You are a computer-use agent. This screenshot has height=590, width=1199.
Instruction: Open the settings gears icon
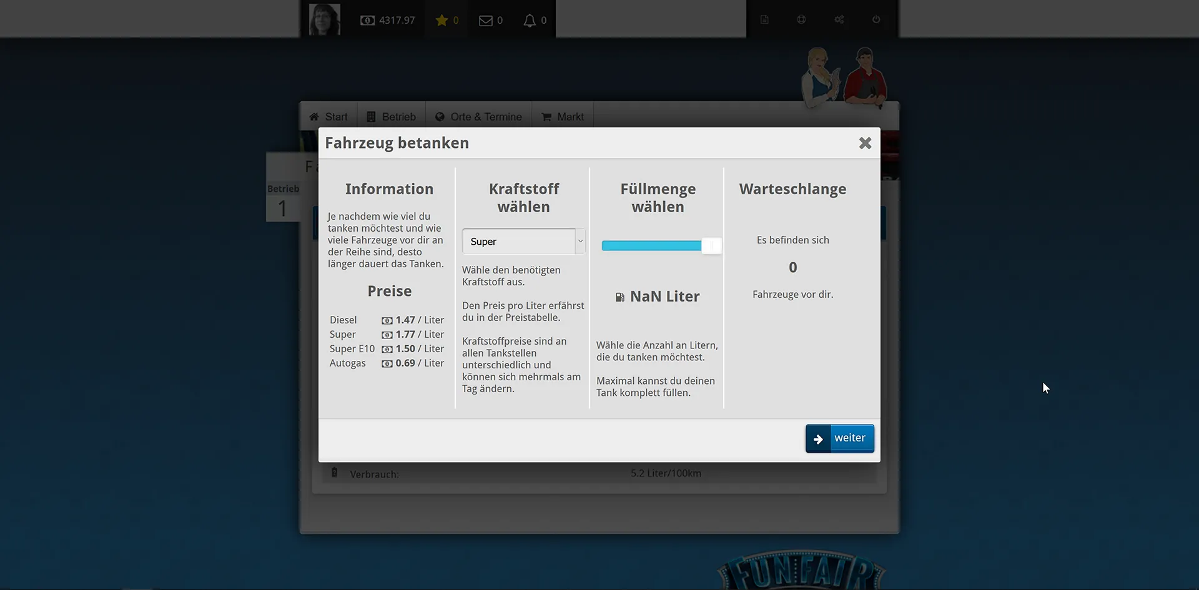coord(839,19)
